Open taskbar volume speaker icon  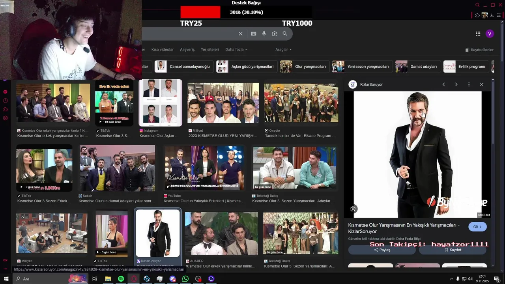(470, 279)
